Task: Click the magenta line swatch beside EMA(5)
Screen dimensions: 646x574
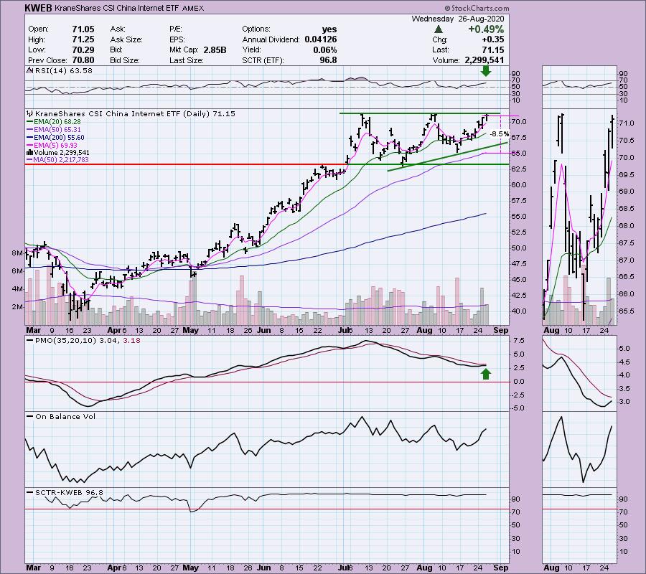Action: tap(29, 146)
